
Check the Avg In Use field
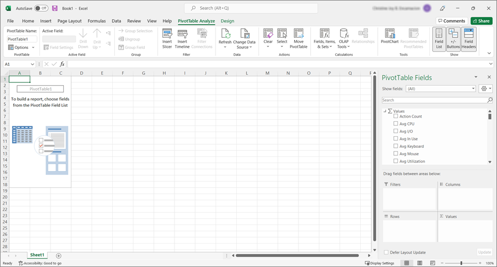pos(395,138)
